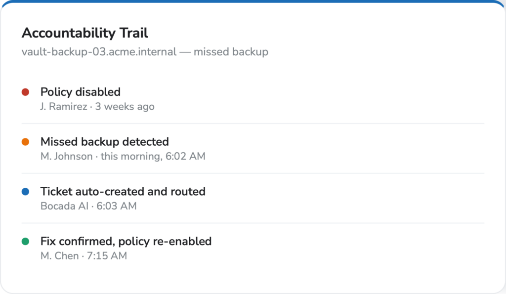Click the orange Missed backup detected dot

click(x=26, y=142)
